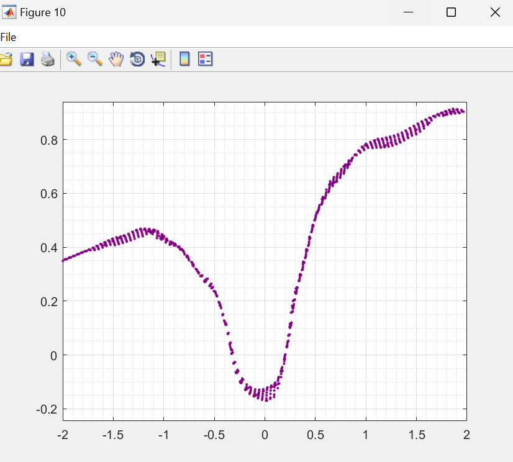Insert a legend into the plot
Viewport: 513px width, 462px height.
[206, 60]
